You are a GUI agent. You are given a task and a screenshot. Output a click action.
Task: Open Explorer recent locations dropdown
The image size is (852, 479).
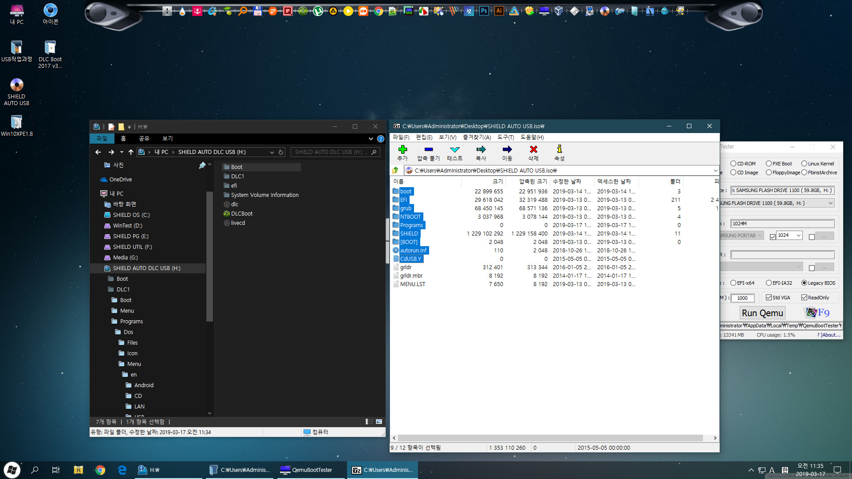121,152
